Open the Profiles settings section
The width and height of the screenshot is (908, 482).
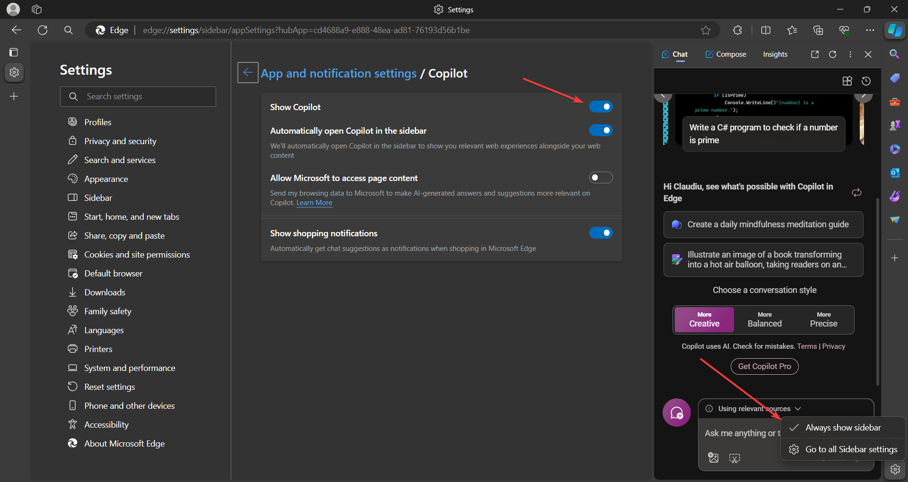[97, 122]
